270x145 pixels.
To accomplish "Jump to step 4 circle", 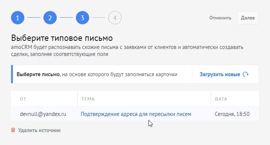I will coord(115,18).
